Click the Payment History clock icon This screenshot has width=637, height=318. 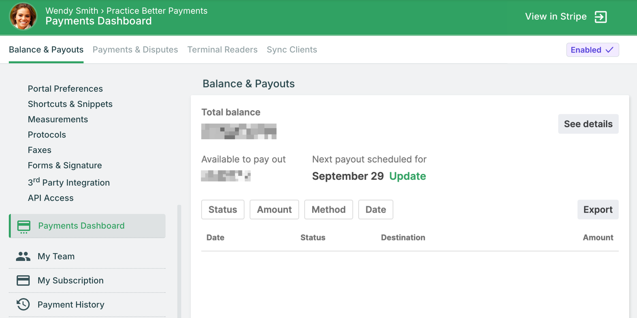(x=23, y=305)
